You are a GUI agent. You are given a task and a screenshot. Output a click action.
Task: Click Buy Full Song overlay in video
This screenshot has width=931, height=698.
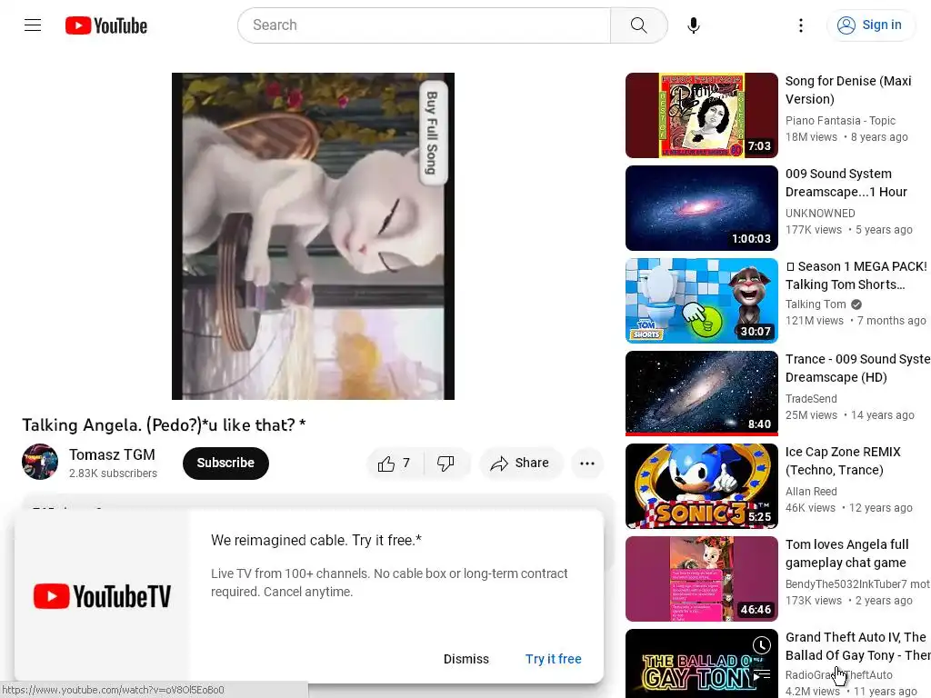[x=432, y=134]
